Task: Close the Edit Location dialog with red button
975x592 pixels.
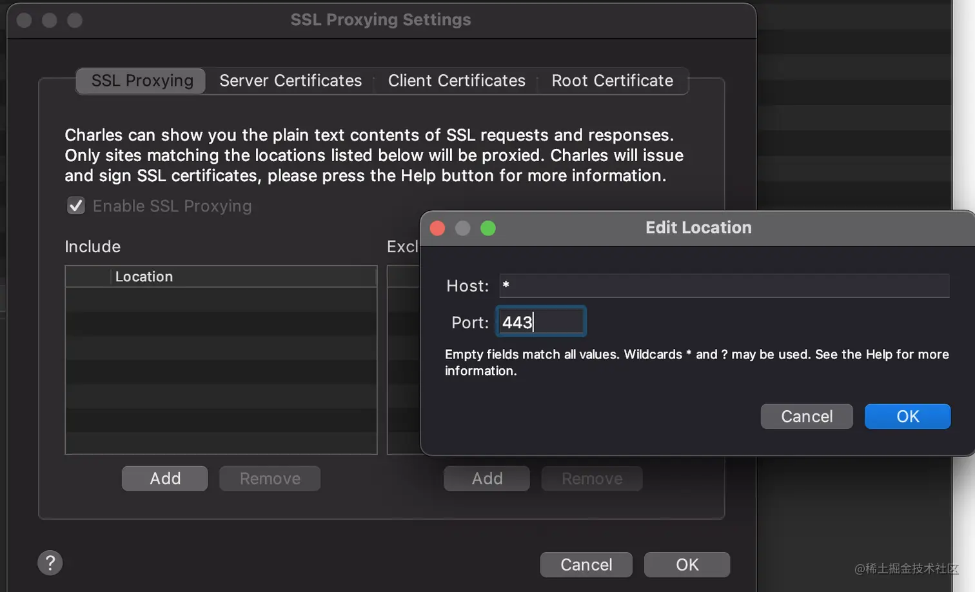Action: 438,228
